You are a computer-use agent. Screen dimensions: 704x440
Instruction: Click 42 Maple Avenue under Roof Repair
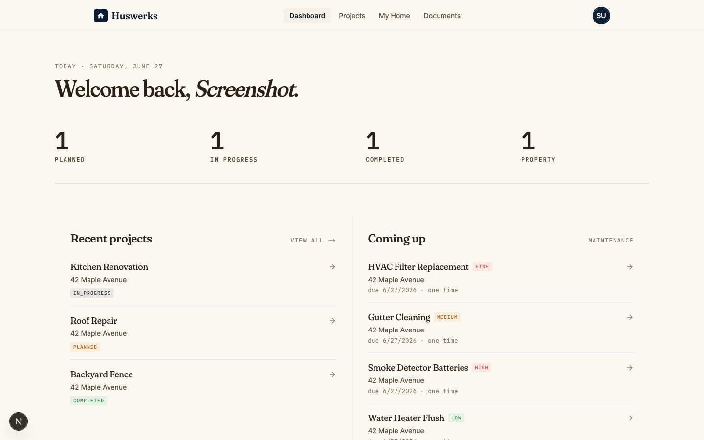point(98,333)
